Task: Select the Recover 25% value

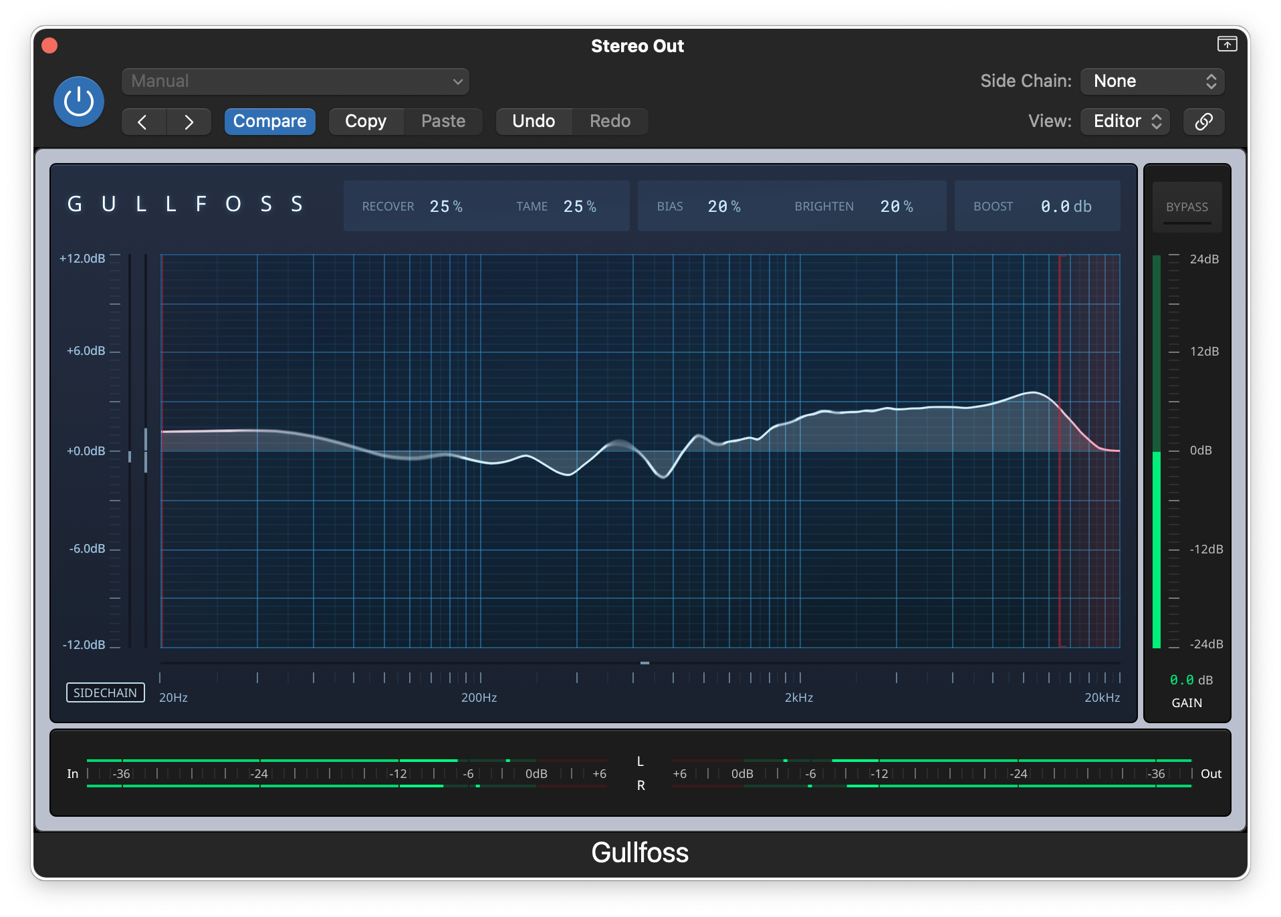Action: click(445, 207)
